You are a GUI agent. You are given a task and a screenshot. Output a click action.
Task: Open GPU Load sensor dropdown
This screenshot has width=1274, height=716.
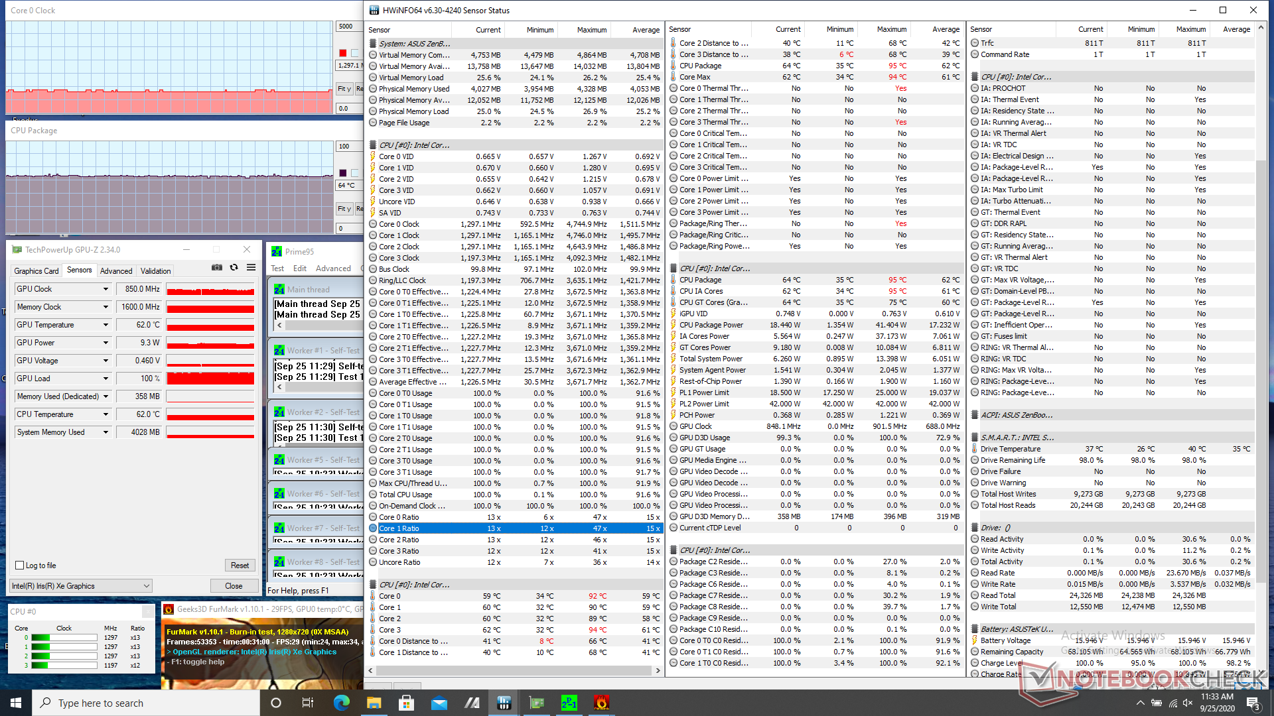(x=106, y=379)
